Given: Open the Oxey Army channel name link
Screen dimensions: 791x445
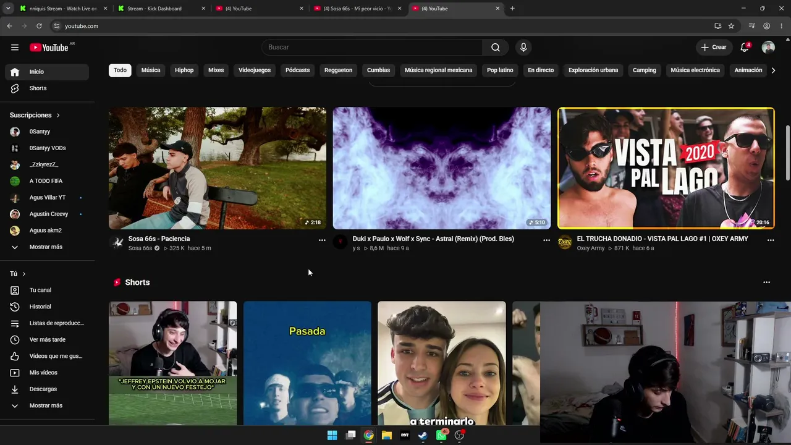Looking at the screenshot, I should [591, 248].
